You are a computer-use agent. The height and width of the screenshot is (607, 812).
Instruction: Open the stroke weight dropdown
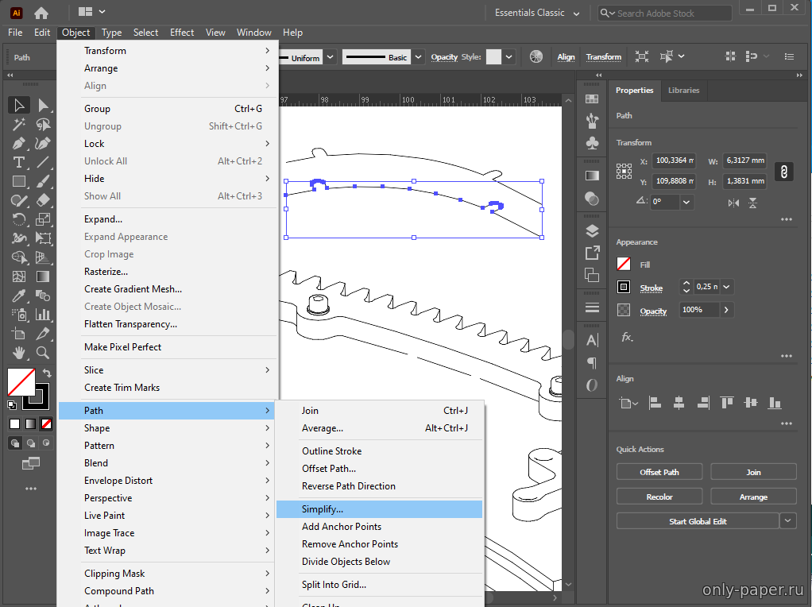(x=726, y=287)
